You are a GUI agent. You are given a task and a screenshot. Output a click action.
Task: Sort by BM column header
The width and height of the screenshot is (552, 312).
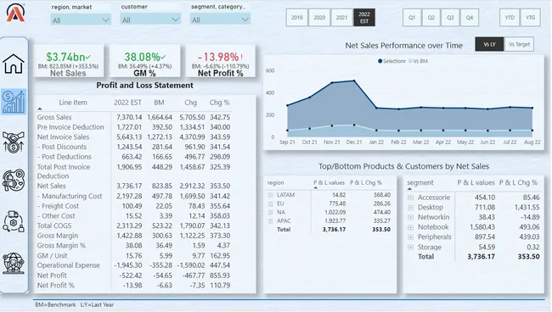tap(159, 103)
